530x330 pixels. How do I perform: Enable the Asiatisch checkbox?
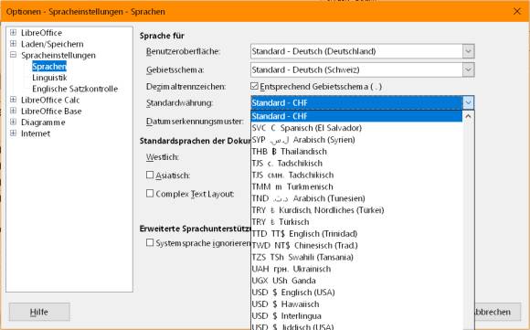150,175
